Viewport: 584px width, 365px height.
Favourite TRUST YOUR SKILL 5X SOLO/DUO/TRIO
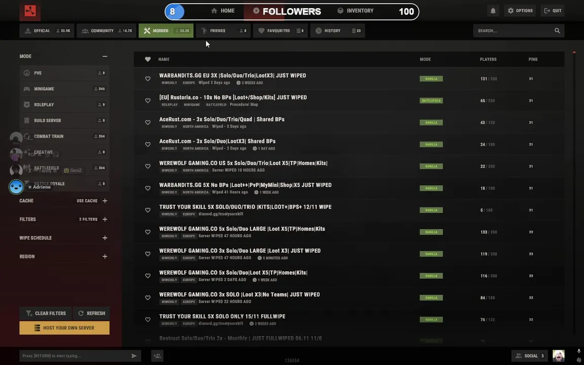pos(148,210)
